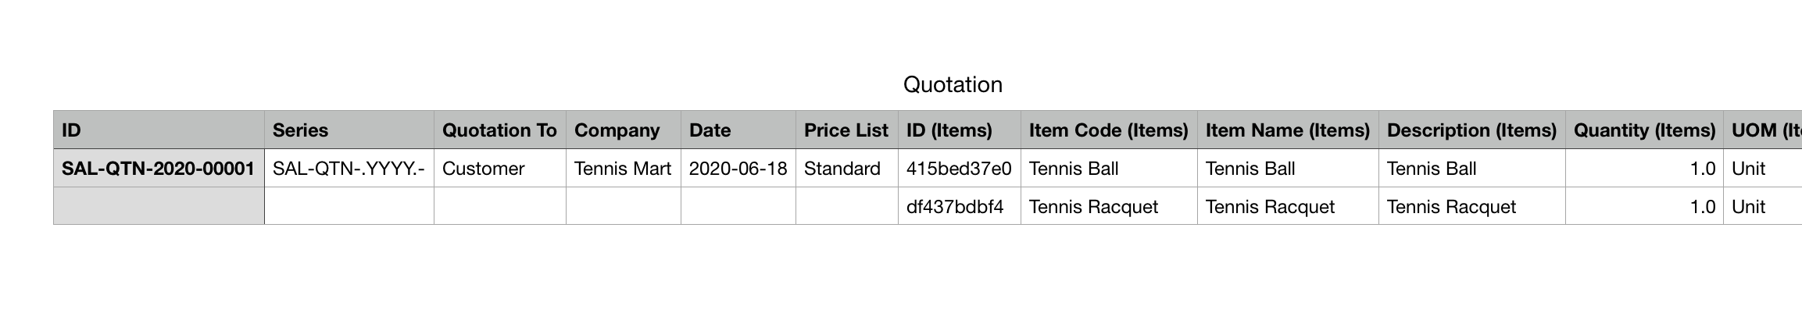Click the Description (Items) header
1802x331 pixels.
pyautogui.click(x=1471, y=130)
